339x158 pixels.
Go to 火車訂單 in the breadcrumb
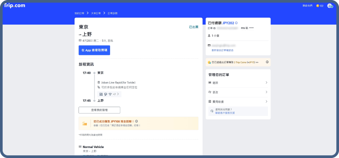pyautogui.click(x=96, y=13)
